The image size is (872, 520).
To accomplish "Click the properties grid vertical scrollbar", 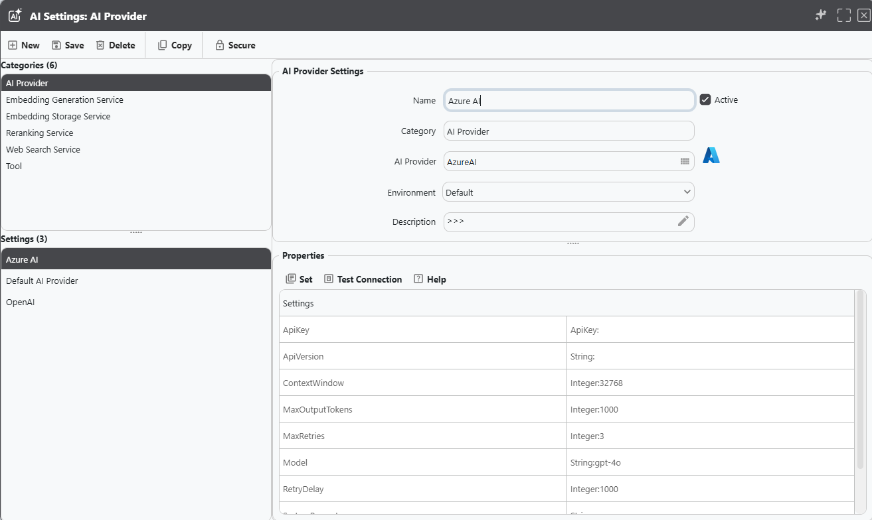I will tap(861, 380).
